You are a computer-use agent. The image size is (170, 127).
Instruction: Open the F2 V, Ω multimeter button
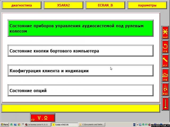pyautogui.click(x=43, y=118)
